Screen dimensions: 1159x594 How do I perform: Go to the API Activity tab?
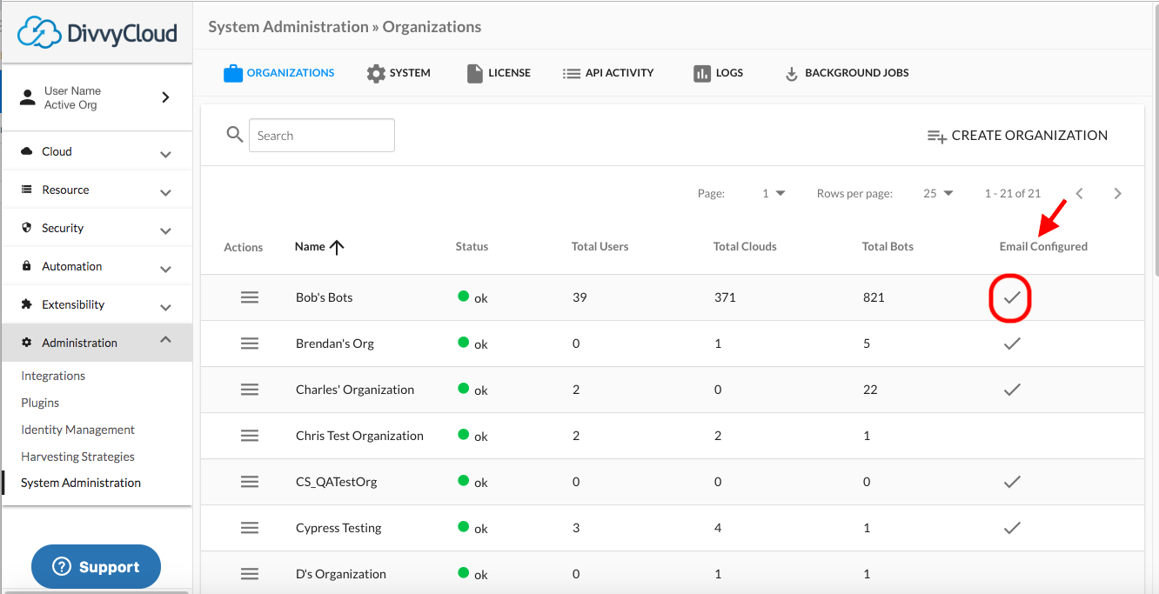click(608, 73)
